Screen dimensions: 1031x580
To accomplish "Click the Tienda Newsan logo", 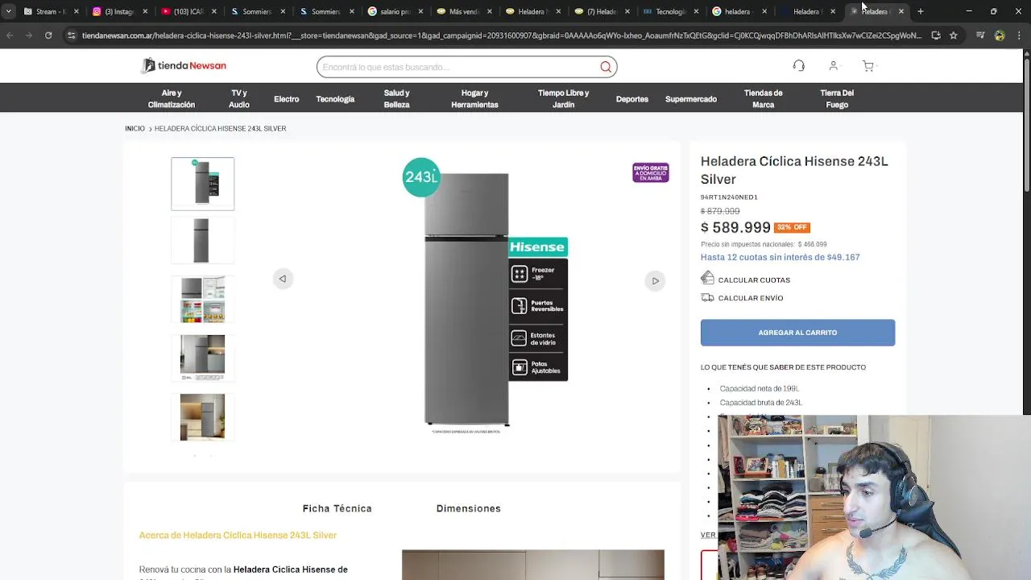I will [184, 66].
